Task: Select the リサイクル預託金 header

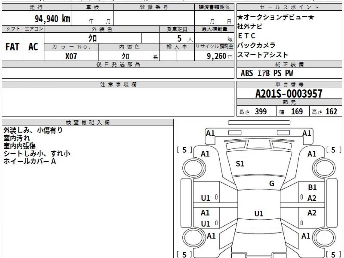Action: [x=214, y=47]
